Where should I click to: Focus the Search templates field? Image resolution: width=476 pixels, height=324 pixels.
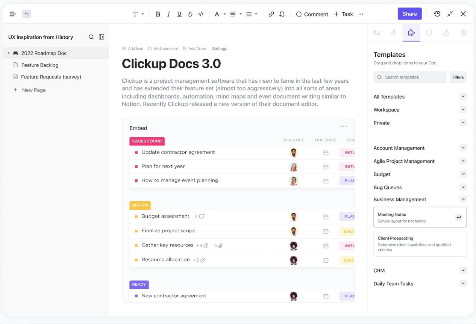[x=410, y=77]
